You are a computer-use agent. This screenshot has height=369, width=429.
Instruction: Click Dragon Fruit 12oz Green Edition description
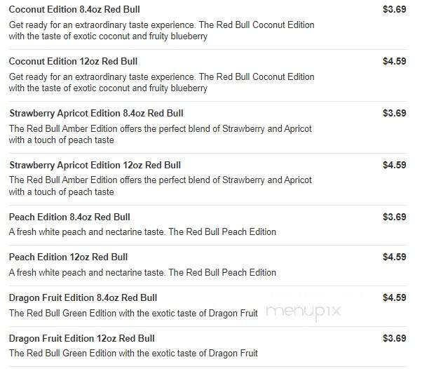133,354
